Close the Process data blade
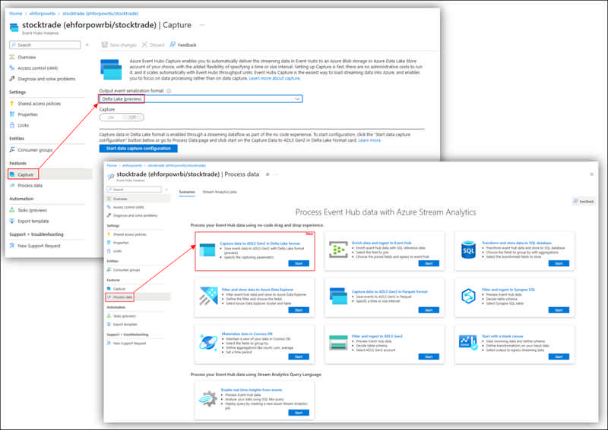Viewport: 608px width, 430px height. [x=592, y=174]
